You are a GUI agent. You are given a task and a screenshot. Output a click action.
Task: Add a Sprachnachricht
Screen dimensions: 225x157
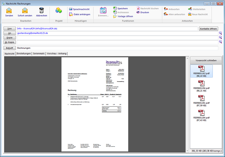(x=79, y=9)
